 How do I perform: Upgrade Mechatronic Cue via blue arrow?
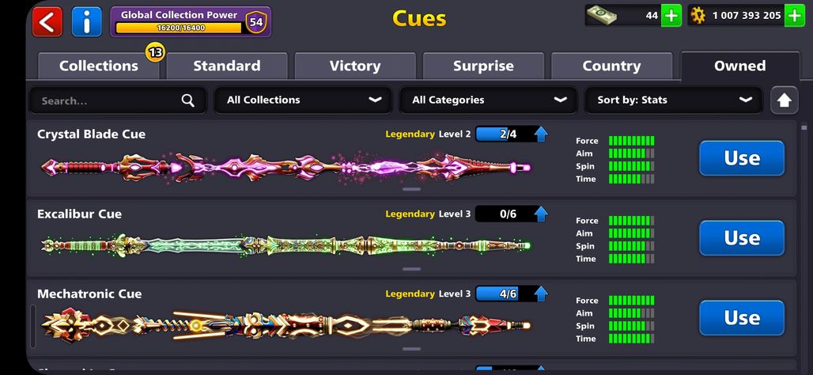pyautogui.click(x=541, y=294)
